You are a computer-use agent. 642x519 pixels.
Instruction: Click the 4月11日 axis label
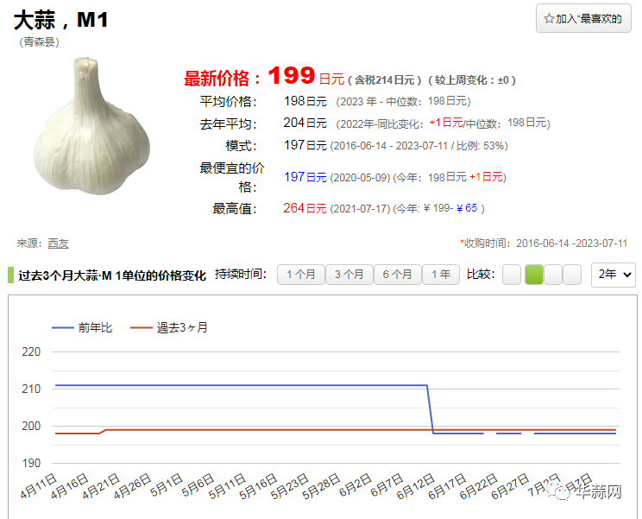click(39, 486)
